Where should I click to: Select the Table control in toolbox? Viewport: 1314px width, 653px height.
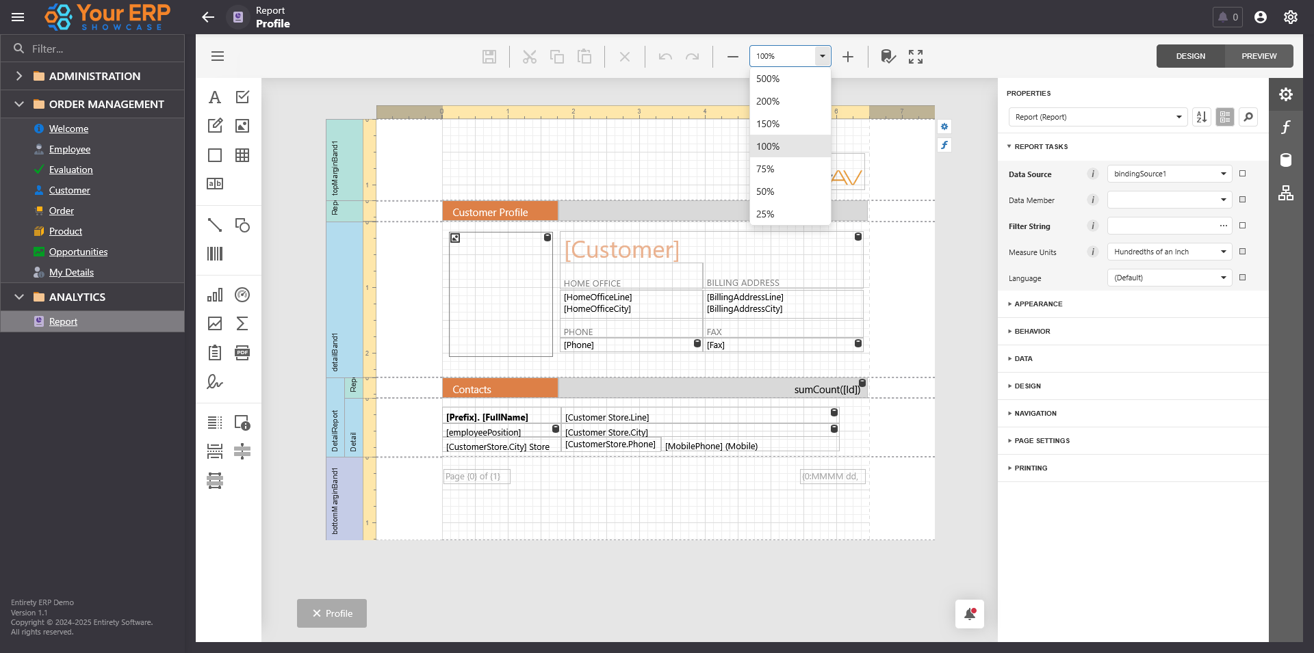point(242,155)
